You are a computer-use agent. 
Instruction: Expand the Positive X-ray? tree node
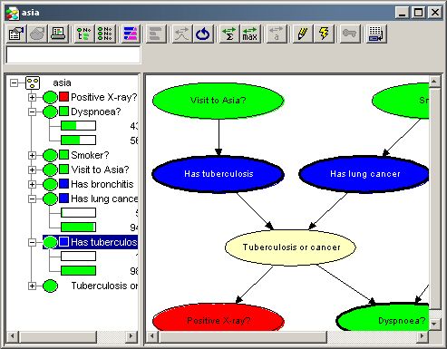pos(32,97)
